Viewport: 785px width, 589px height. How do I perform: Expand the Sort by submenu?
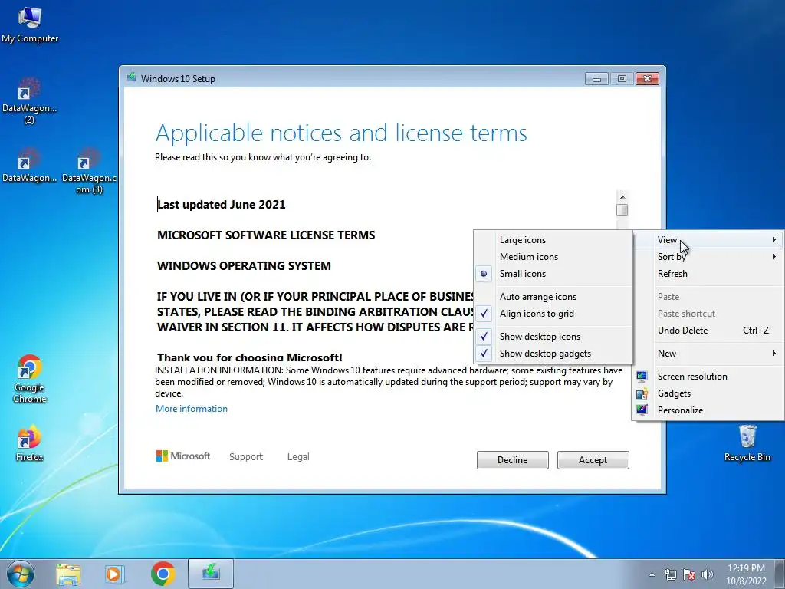point(708,257)
